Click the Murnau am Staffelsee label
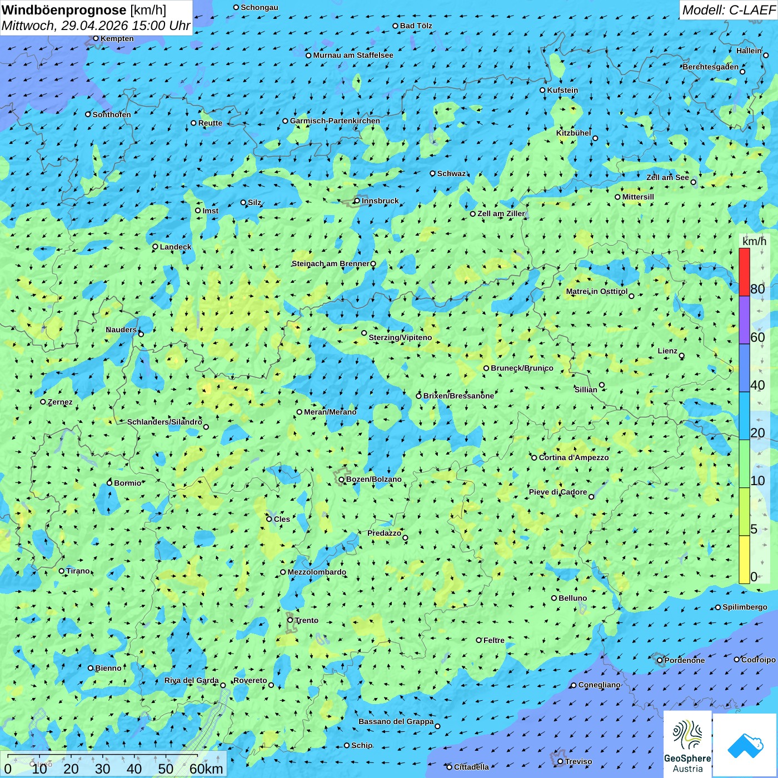Screen dimensions: 778x778 pyautogui.click(x=353, y=55)
